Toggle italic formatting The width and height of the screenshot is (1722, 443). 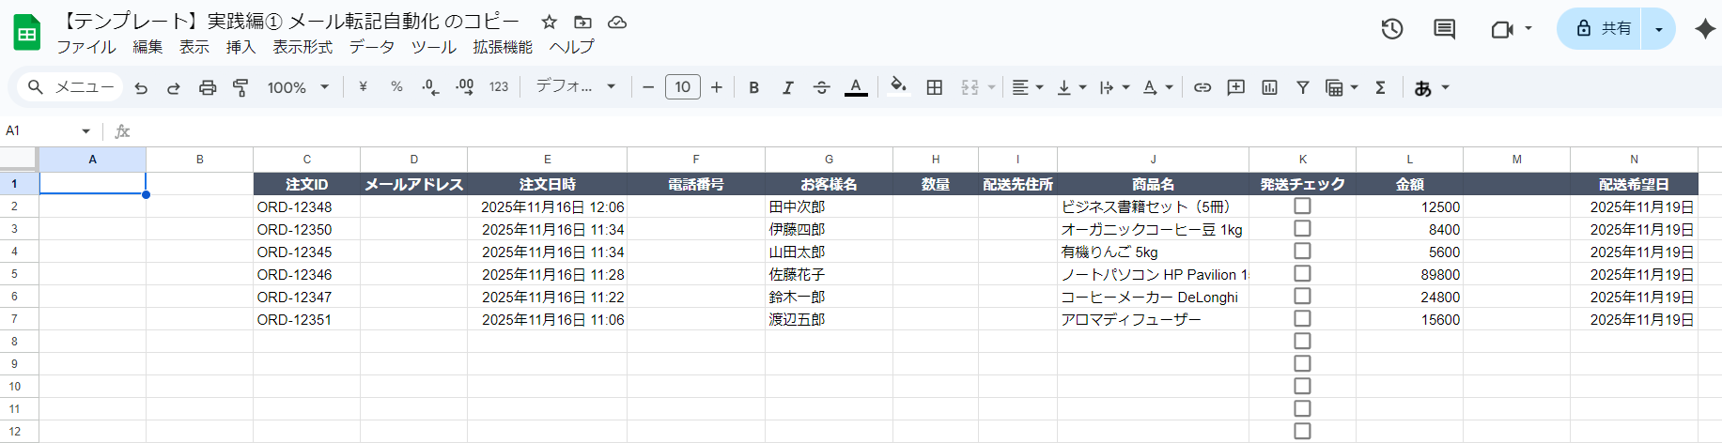pyautogui.click(x=787, y=87)
